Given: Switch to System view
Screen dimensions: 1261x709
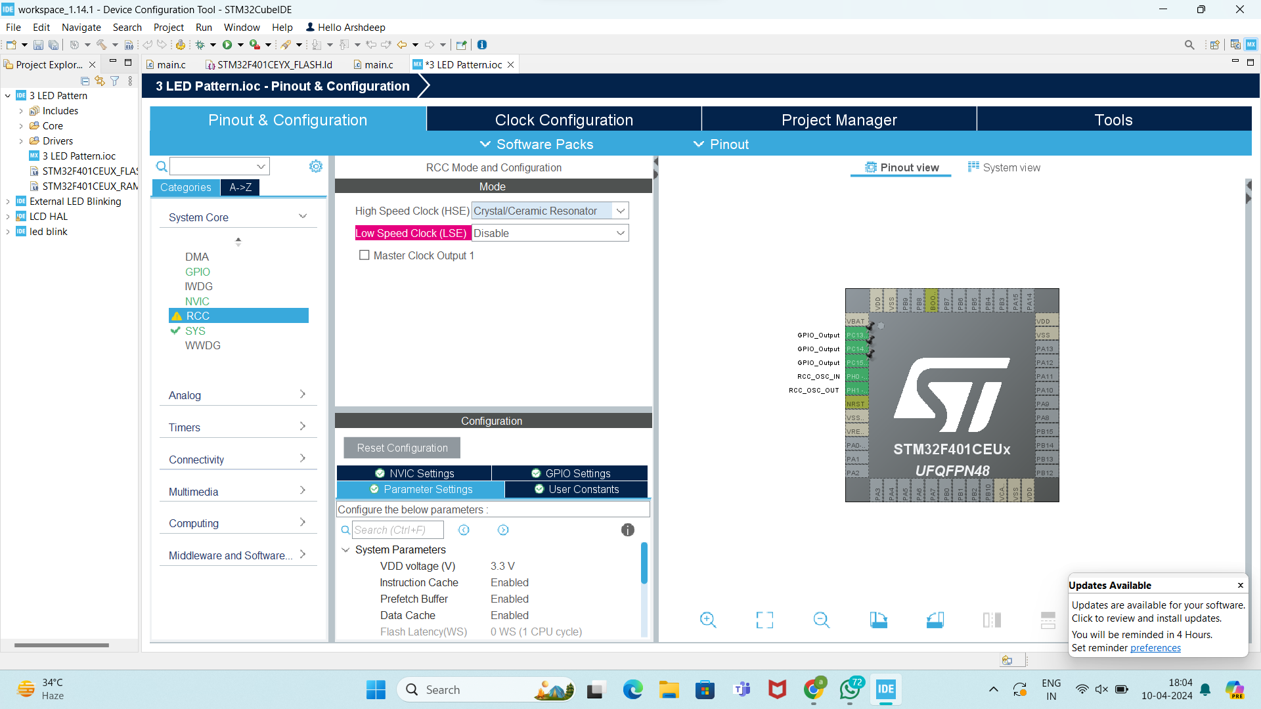Looking at the screenshot, I should [x=1004, y=167].
